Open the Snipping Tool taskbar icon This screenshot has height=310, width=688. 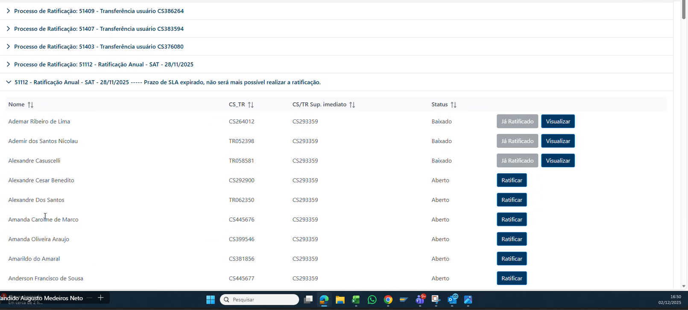[x=436, y=300]
